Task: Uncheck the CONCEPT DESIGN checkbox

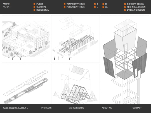Action: coord(125,4)
